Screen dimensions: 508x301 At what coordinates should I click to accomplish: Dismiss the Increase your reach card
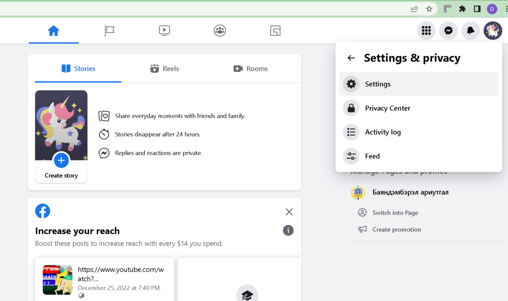(x=289, y=212)
